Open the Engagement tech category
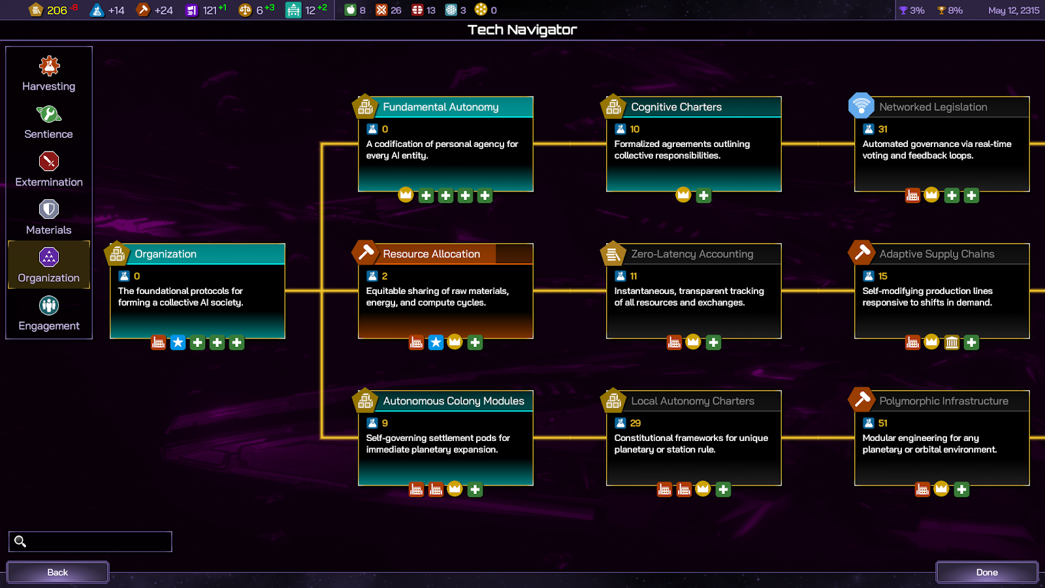The height and width of the screenshot is (588, 1045). tap(49, 313)
